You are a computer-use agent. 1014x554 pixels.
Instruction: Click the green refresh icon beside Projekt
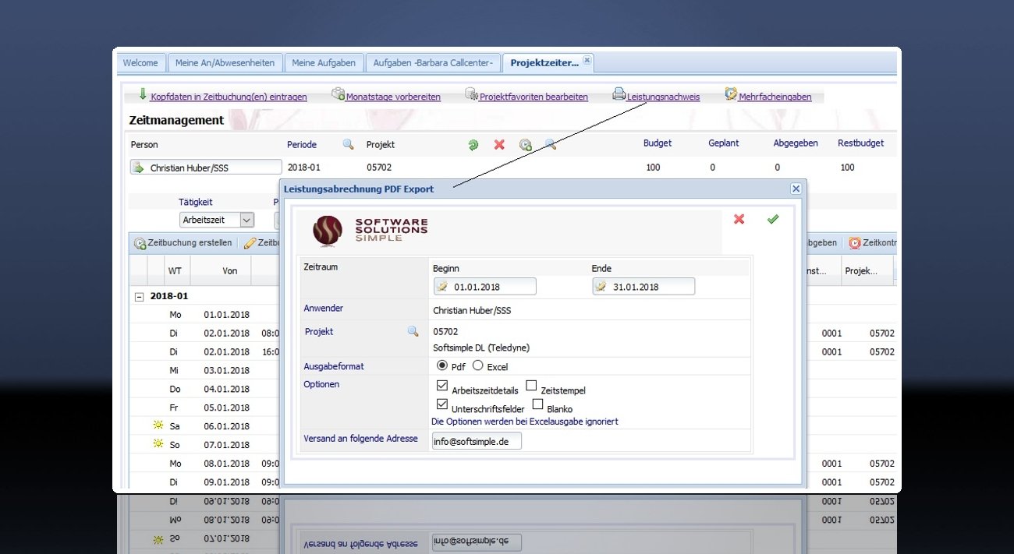click(473, 145)
